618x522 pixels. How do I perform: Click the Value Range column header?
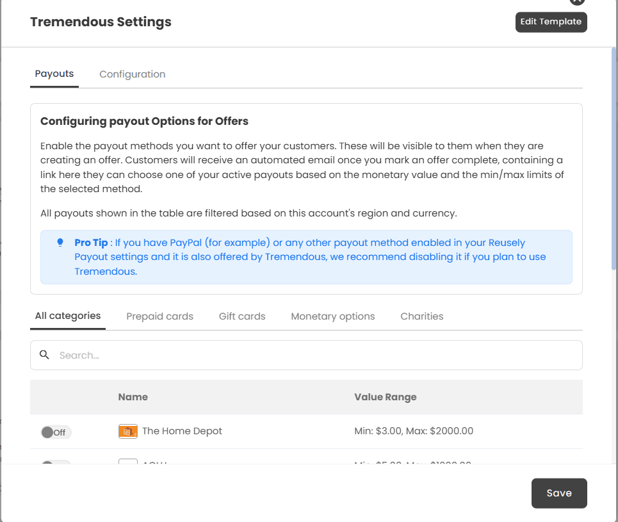[385, 397]
